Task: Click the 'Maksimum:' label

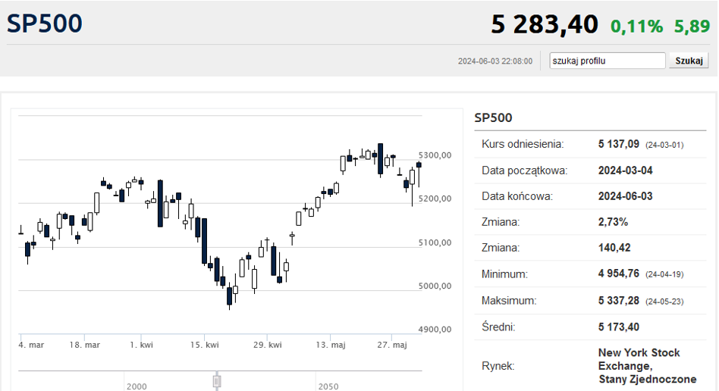Action: pyautogui.click(x=508, y=301)
